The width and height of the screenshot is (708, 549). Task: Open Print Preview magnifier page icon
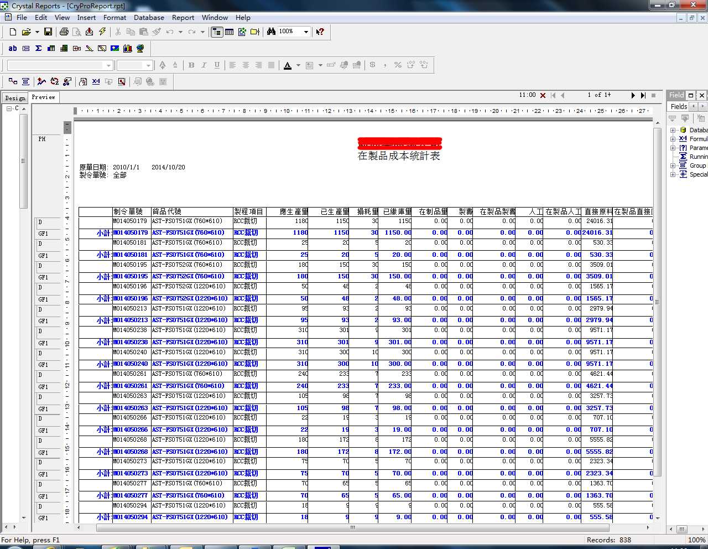pos(76,32)
